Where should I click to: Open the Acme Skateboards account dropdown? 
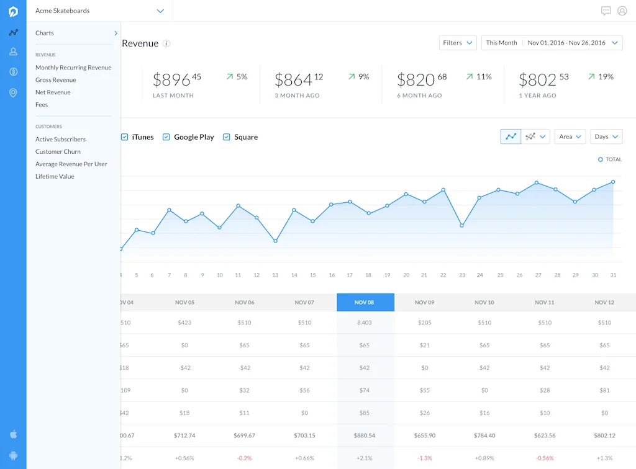(x=100, y=11)
